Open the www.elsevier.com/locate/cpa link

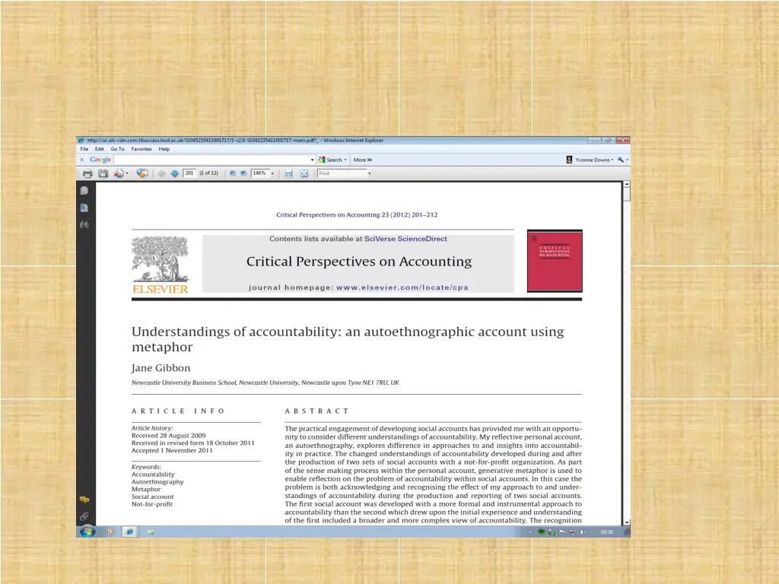[x=402, y=287]
